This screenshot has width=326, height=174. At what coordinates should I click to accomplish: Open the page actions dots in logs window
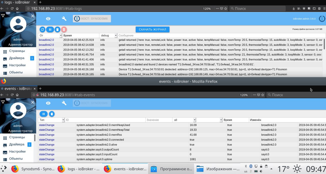[x=217, y=8]
